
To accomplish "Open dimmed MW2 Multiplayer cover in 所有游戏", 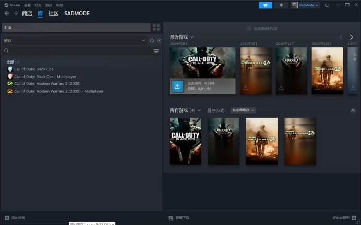I will pyautogui.click(x=300, y=141).
